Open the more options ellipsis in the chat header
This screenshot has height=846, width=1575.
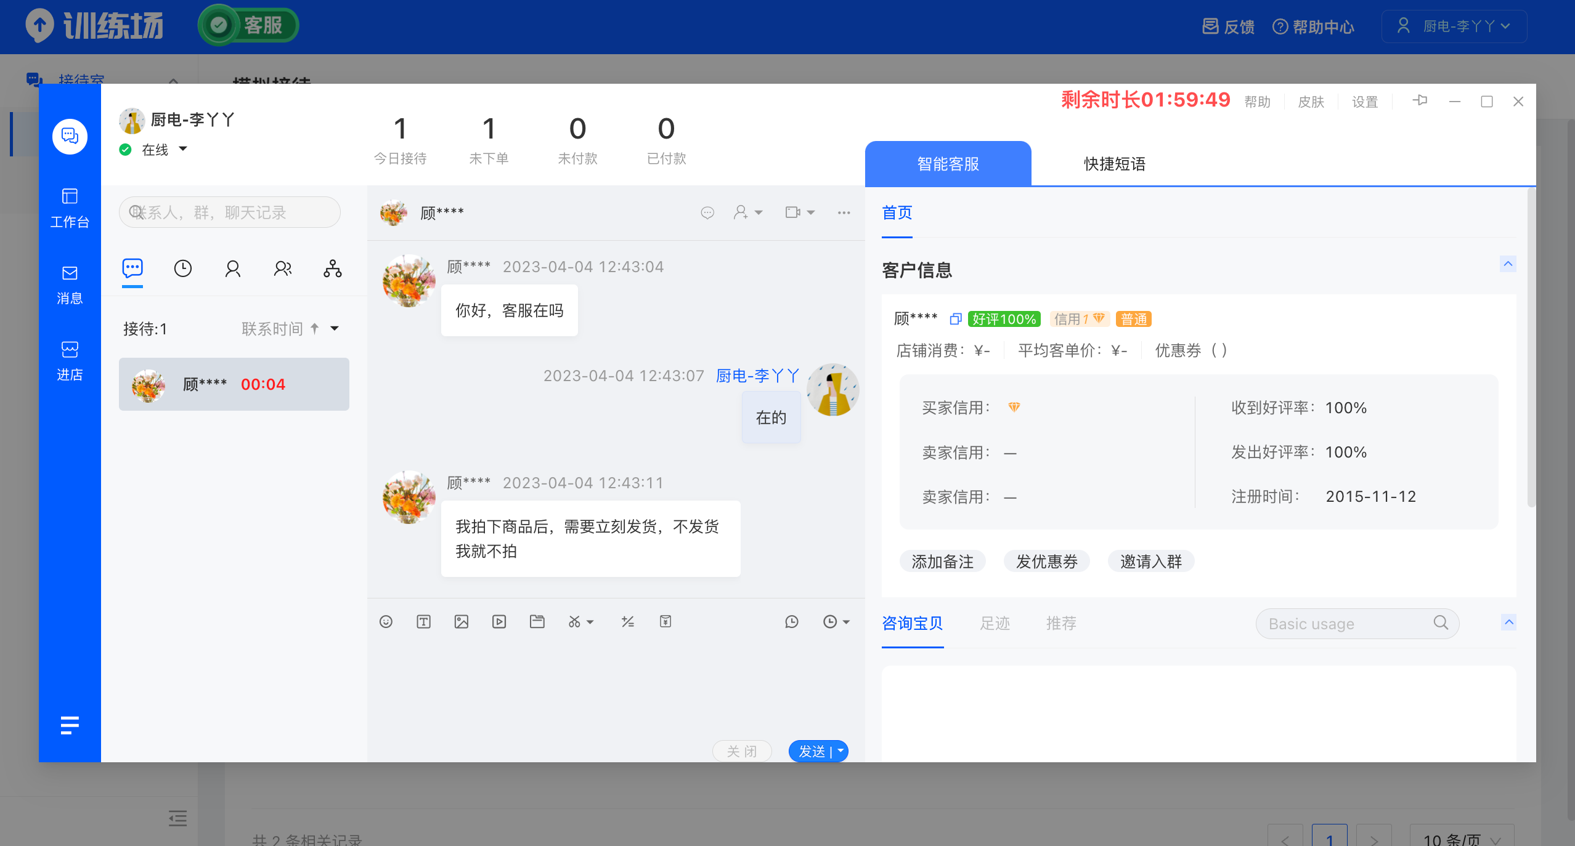[844, 213]
